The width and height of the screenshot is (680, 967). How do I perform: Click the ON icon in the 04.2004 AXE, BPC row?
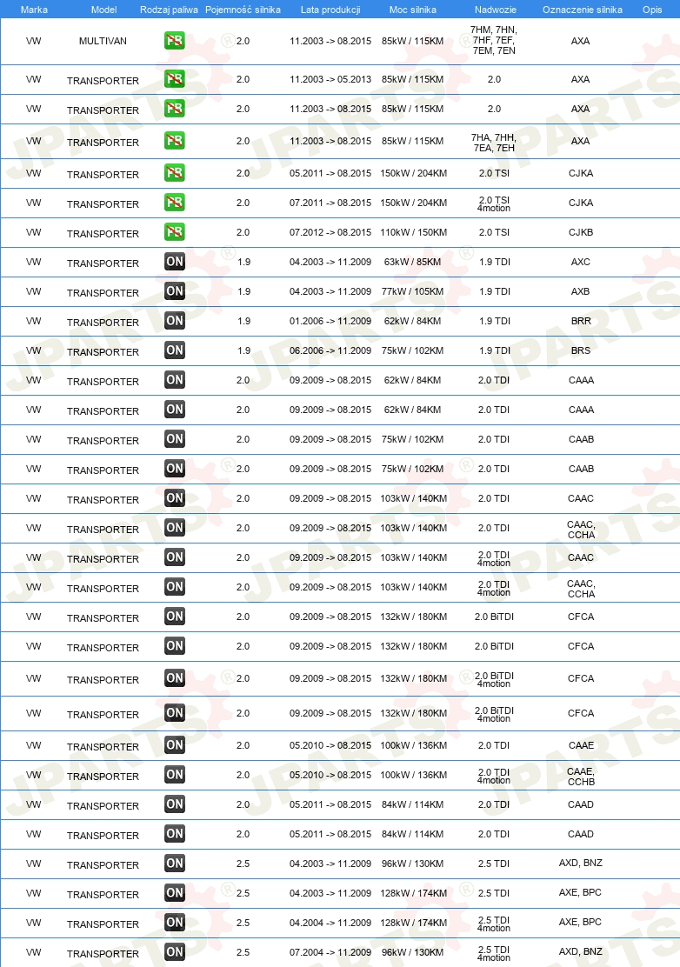(175, 923)
